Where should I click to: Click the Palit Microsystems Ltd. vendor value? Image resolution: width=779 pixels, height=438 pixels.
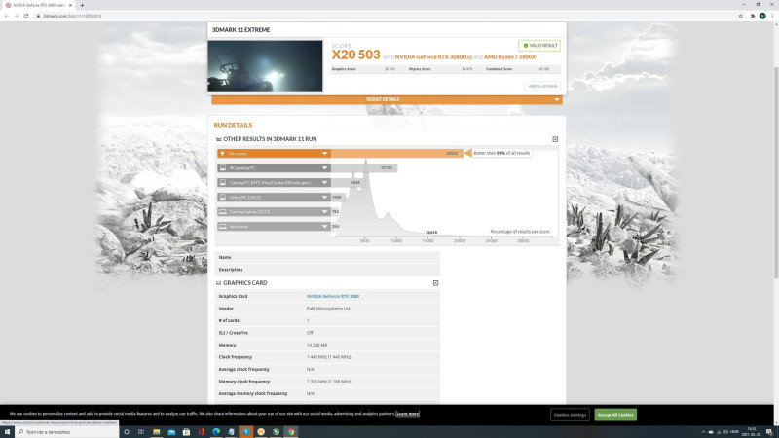click(328, 309)
